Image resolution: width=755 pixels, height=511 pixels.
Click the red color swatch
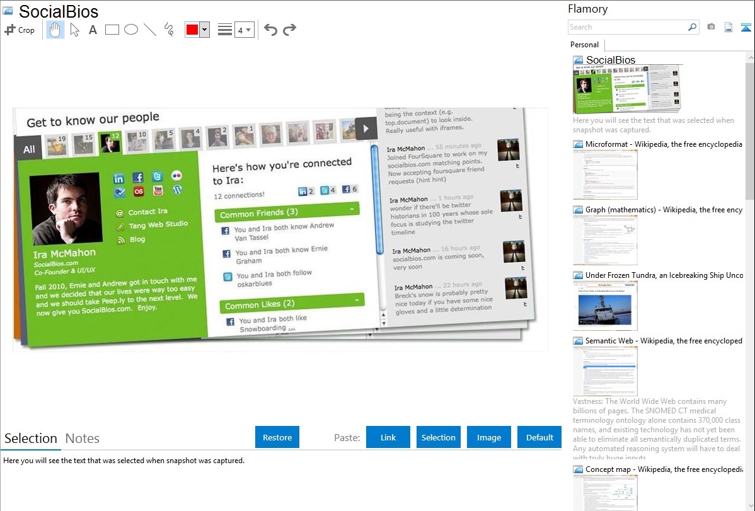(x=192, y=30)
